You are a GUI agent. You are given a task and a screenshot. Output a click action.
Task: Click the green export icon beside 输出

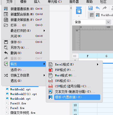6,64
